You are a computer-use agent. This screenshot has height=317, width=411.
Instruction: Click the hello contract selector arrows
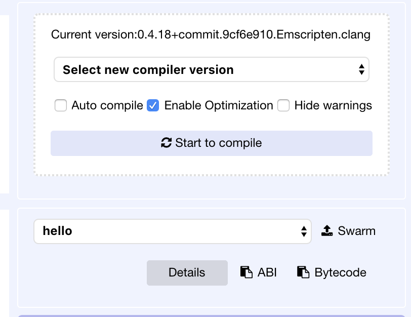coord(304,231)
